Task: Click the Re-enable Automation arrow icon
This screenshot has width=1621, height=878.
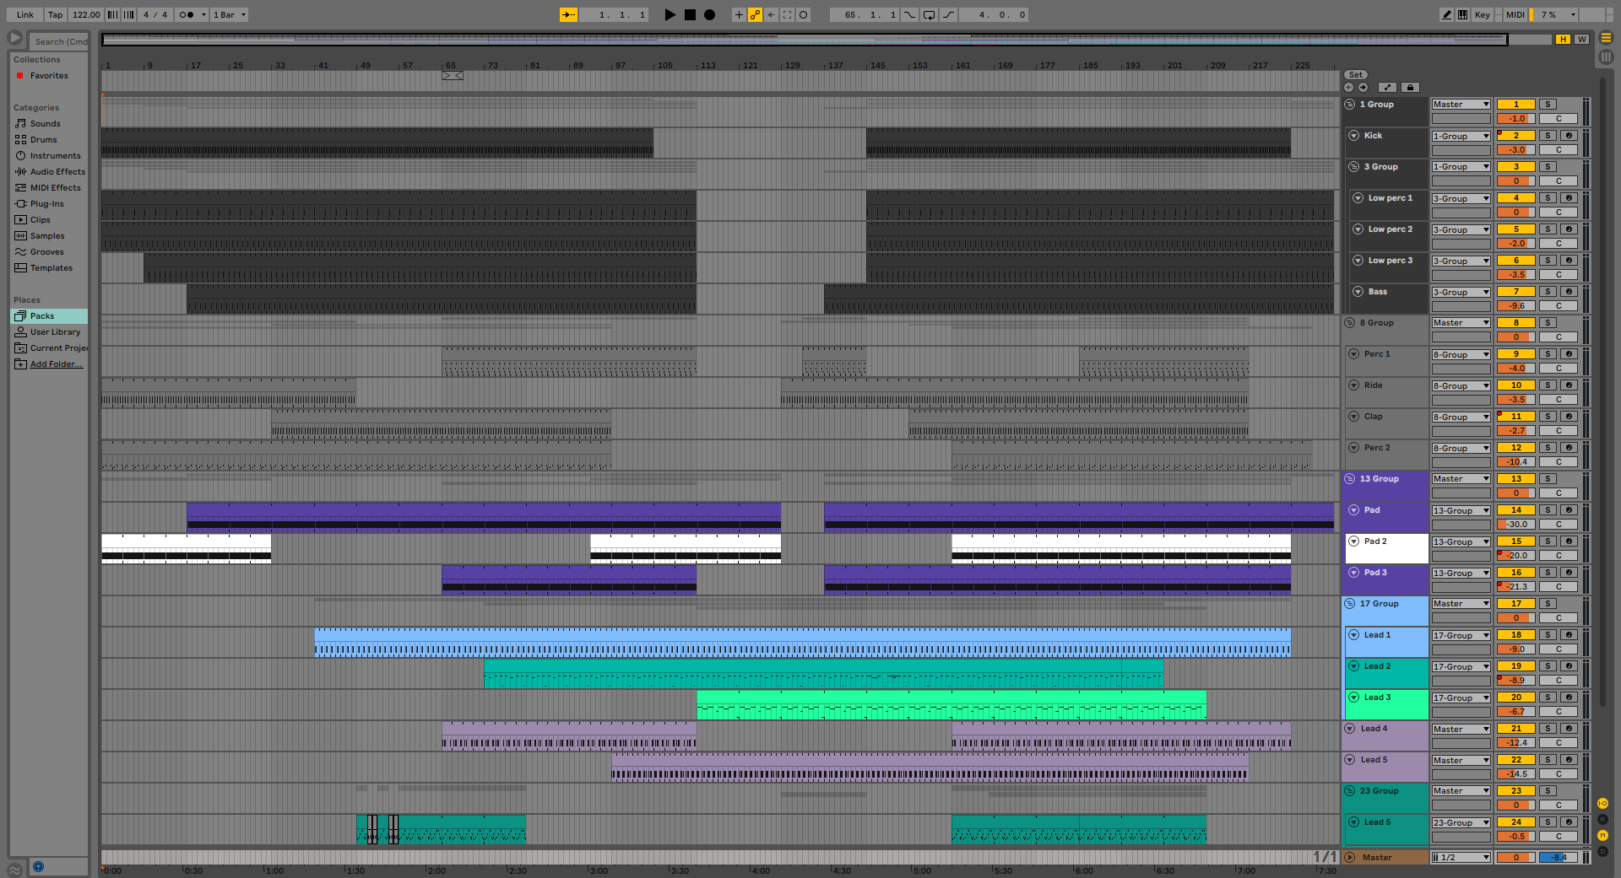Action: (x=771, y=14)
